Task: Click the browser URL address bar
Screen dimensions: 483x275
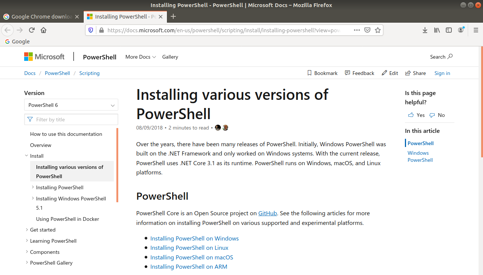Action: click(x=223, y=30)
